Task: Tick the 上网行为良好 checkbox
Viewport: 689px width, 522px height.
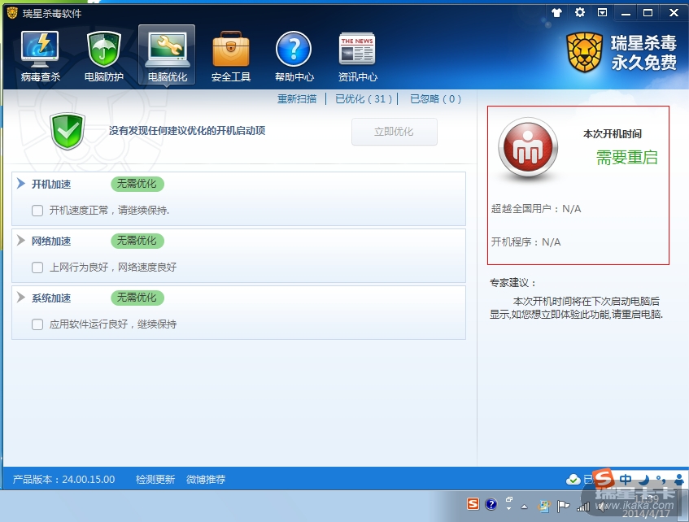Action: 37,268
